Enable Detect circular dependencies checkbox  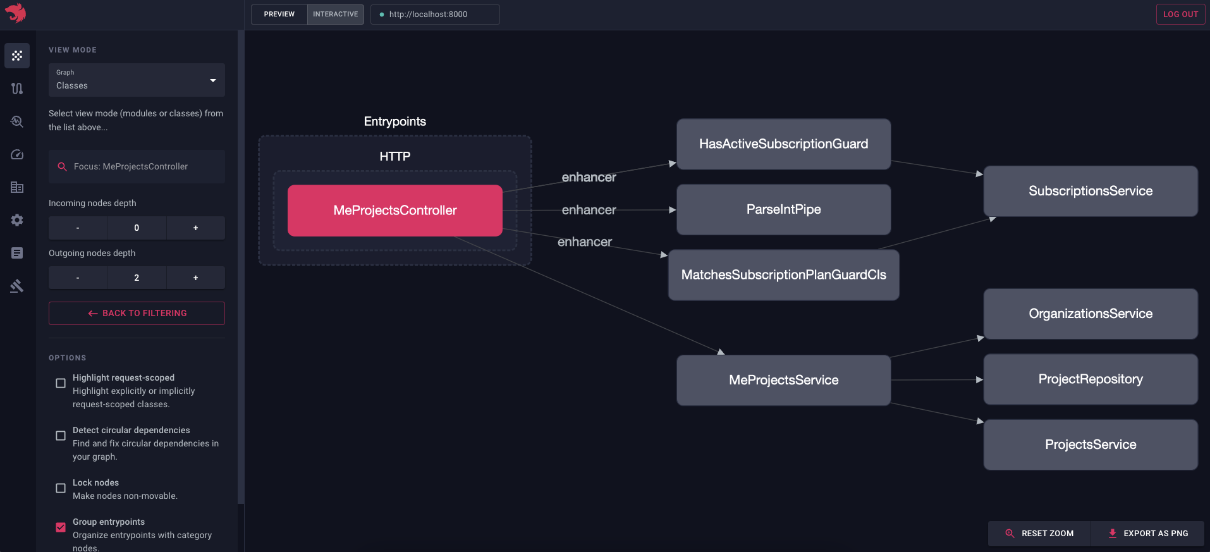pyautogui.click(x=61, y=436)
